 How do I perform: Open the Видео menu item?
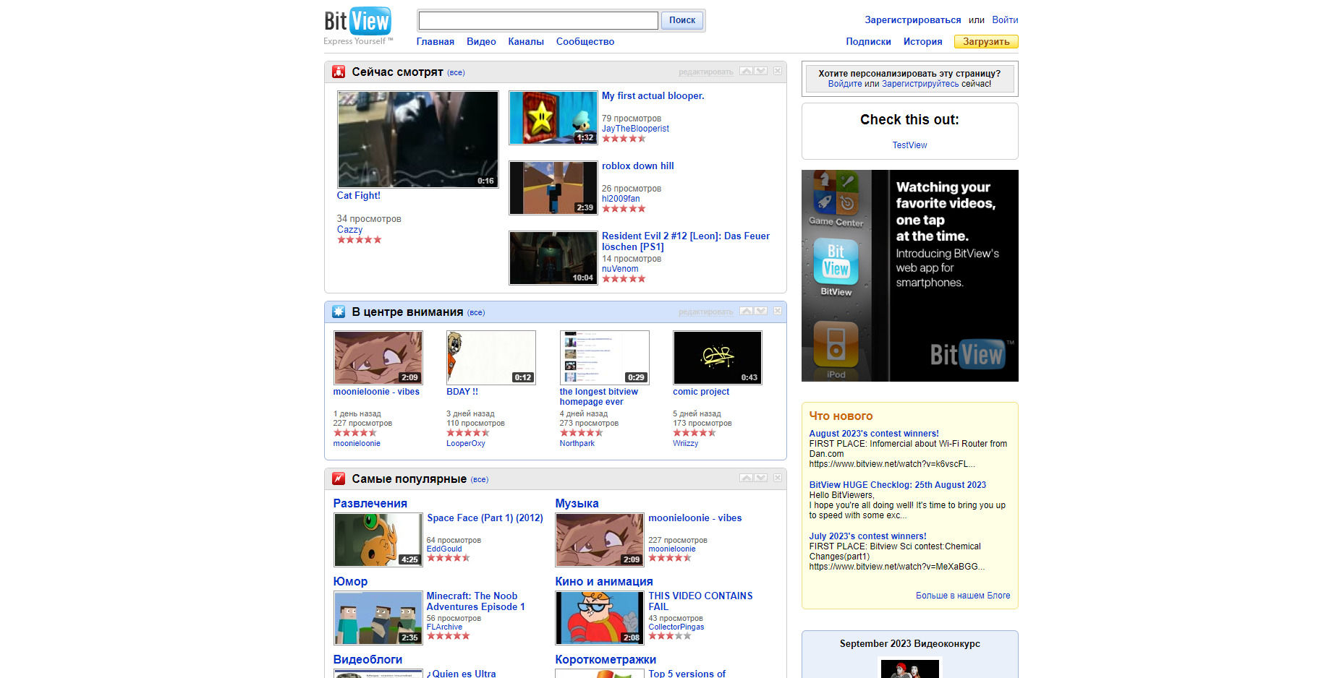[x=481, y=42]
